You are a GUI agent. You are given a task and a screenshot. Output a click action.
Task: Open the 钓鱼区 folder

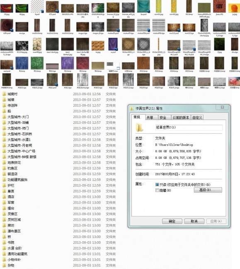12,168
